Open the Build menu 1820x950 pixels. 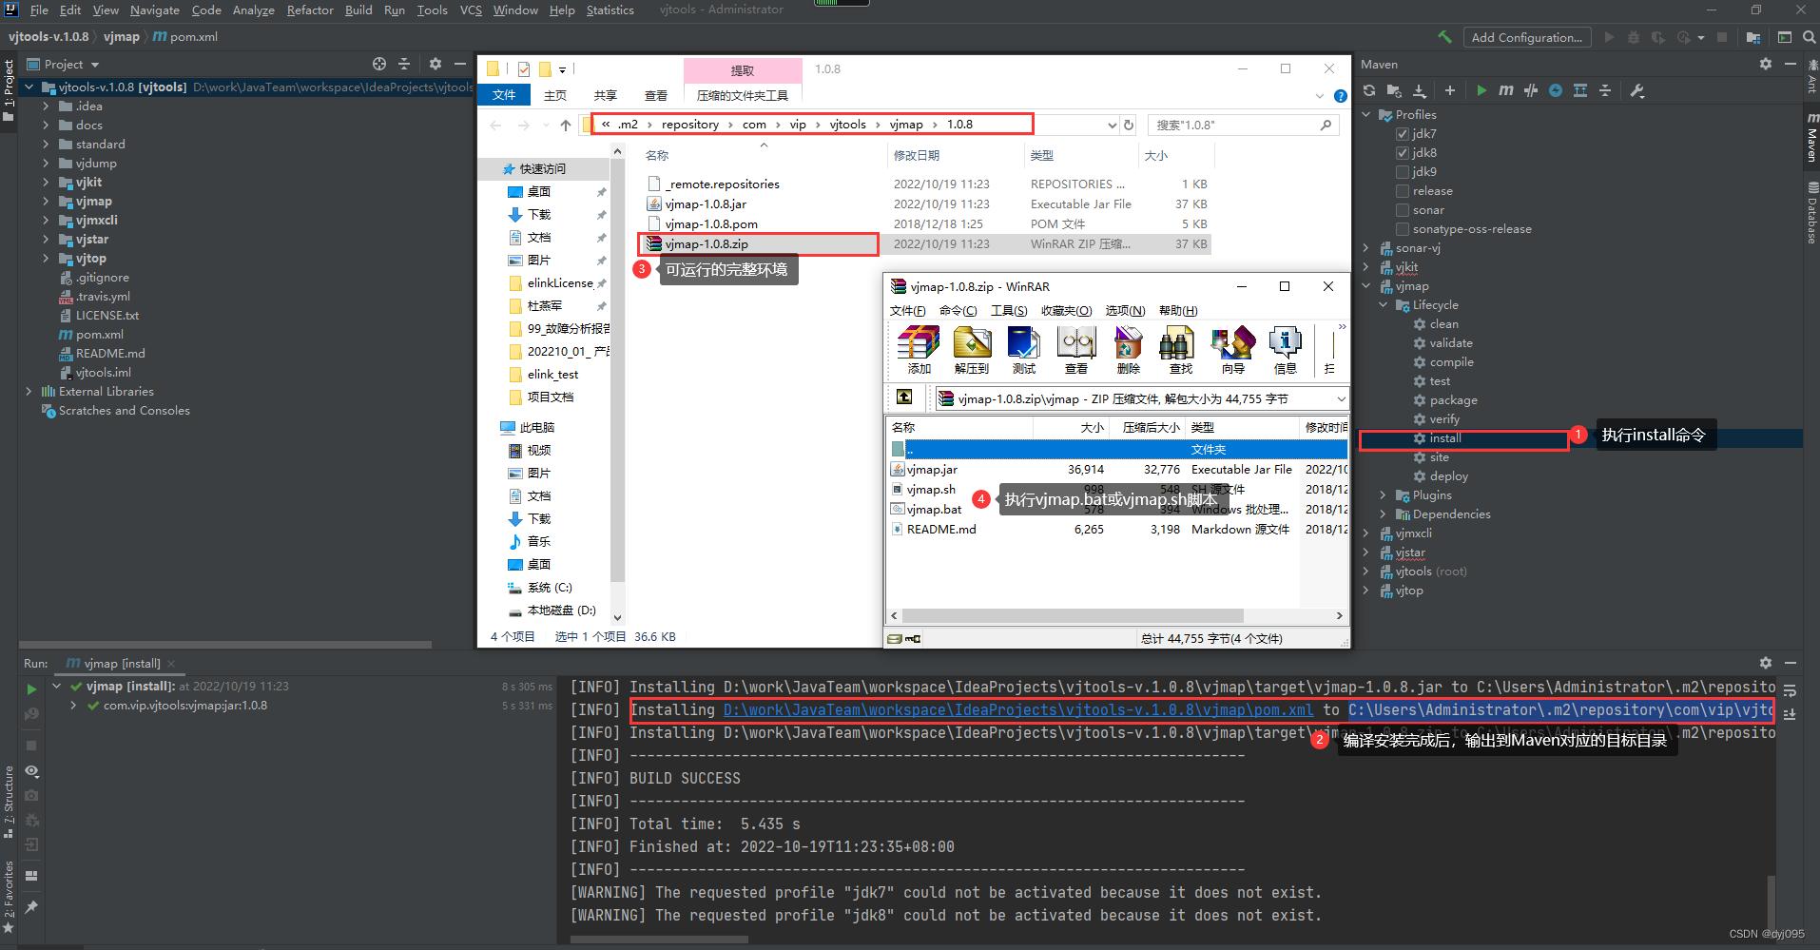[358, 10]
